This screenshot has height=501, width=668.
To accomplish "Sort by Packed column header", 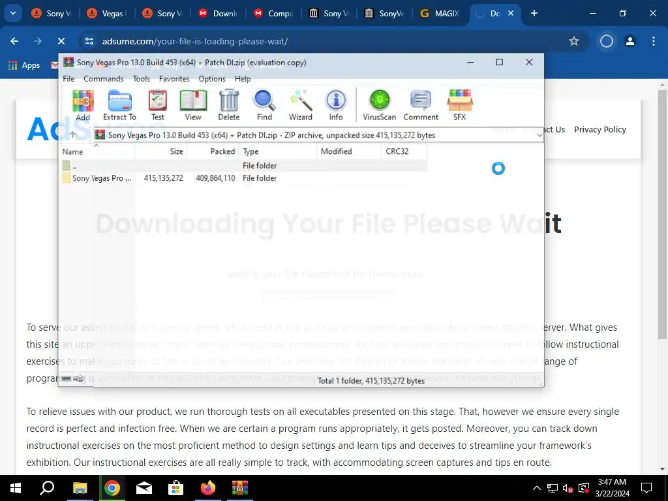I will 213,151.
